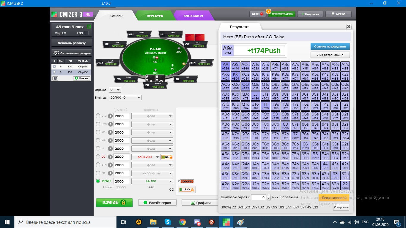406x228 pixels.
Task: Select the MP1 radio button
Action: click(98, 140)
